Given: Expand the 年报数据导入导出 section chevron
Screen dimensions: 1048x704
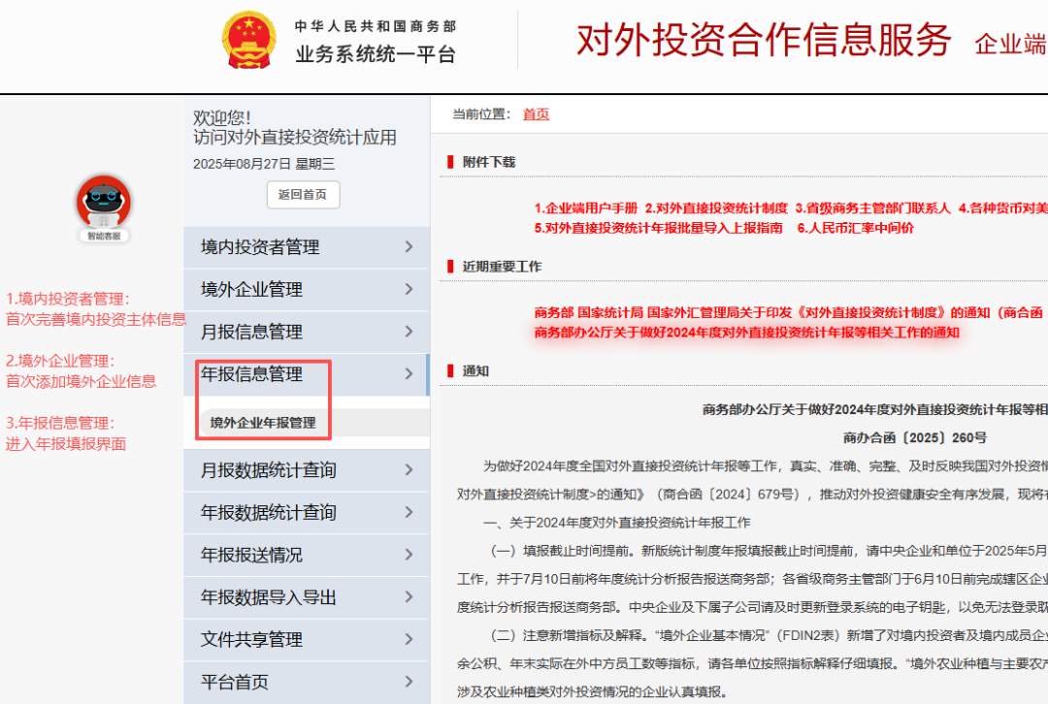Looking at the screenshot, I should pyautogui.click(x=411, y=596).
